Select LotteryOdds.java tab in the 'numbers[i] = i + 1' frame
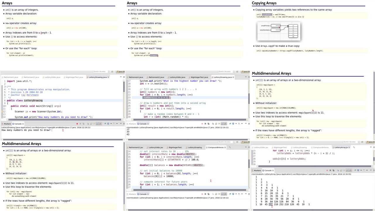Screen dimensions: 375x211 tap(177, 77)
